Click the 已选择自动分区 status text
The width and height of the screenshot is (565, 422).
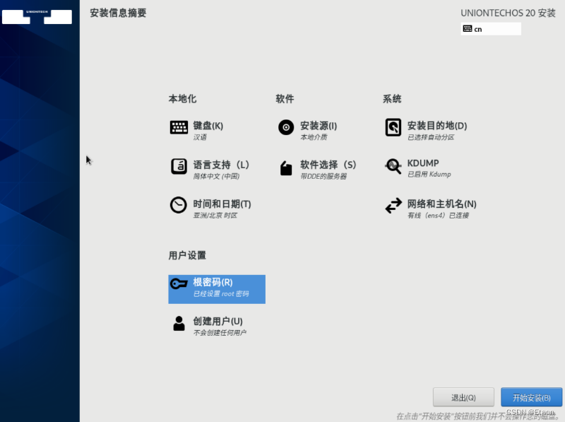[431, 137]
